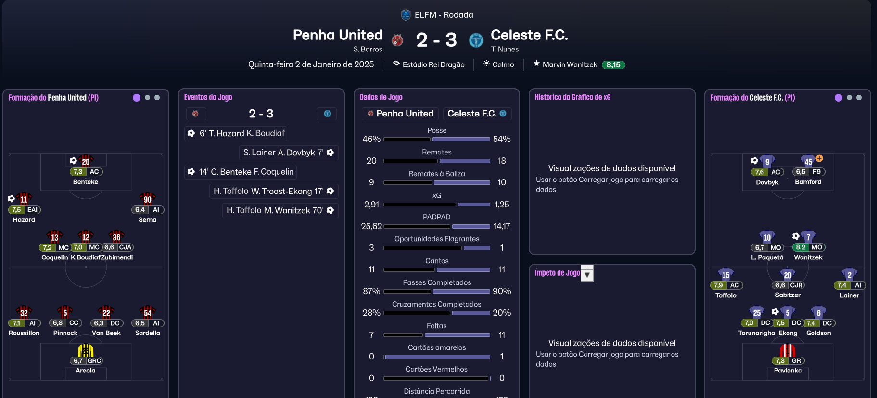
Task: Switch to second page dot of Penha United formation
Action: [x=147, y=98]
